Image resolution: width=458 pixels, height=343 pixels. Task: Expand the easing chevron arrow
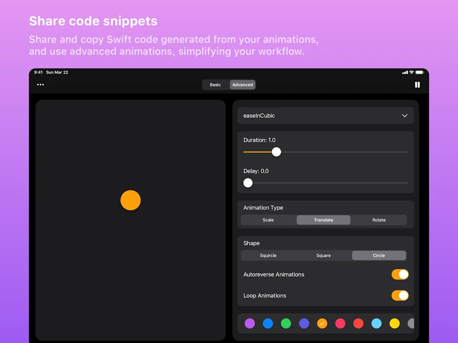click(404, 116)
